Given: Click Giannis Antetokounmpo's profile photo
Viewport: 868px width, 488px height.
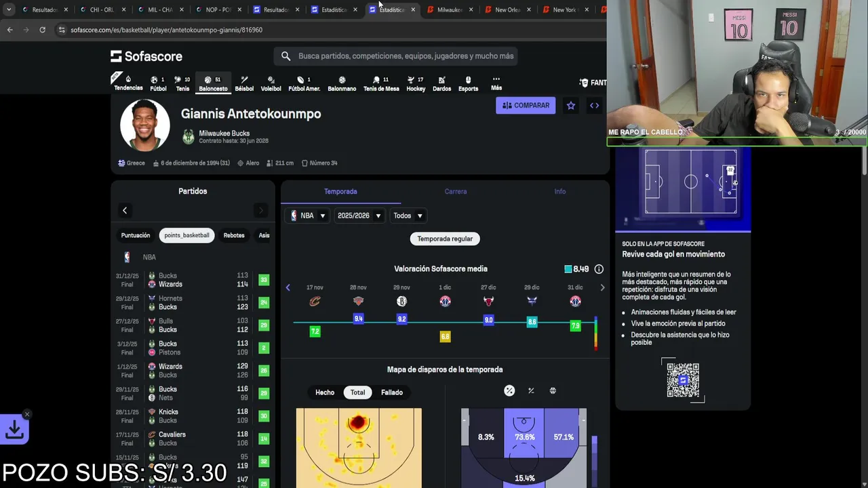Looking at the screenshot, I should pyautogui.click(x=144, y=125).
